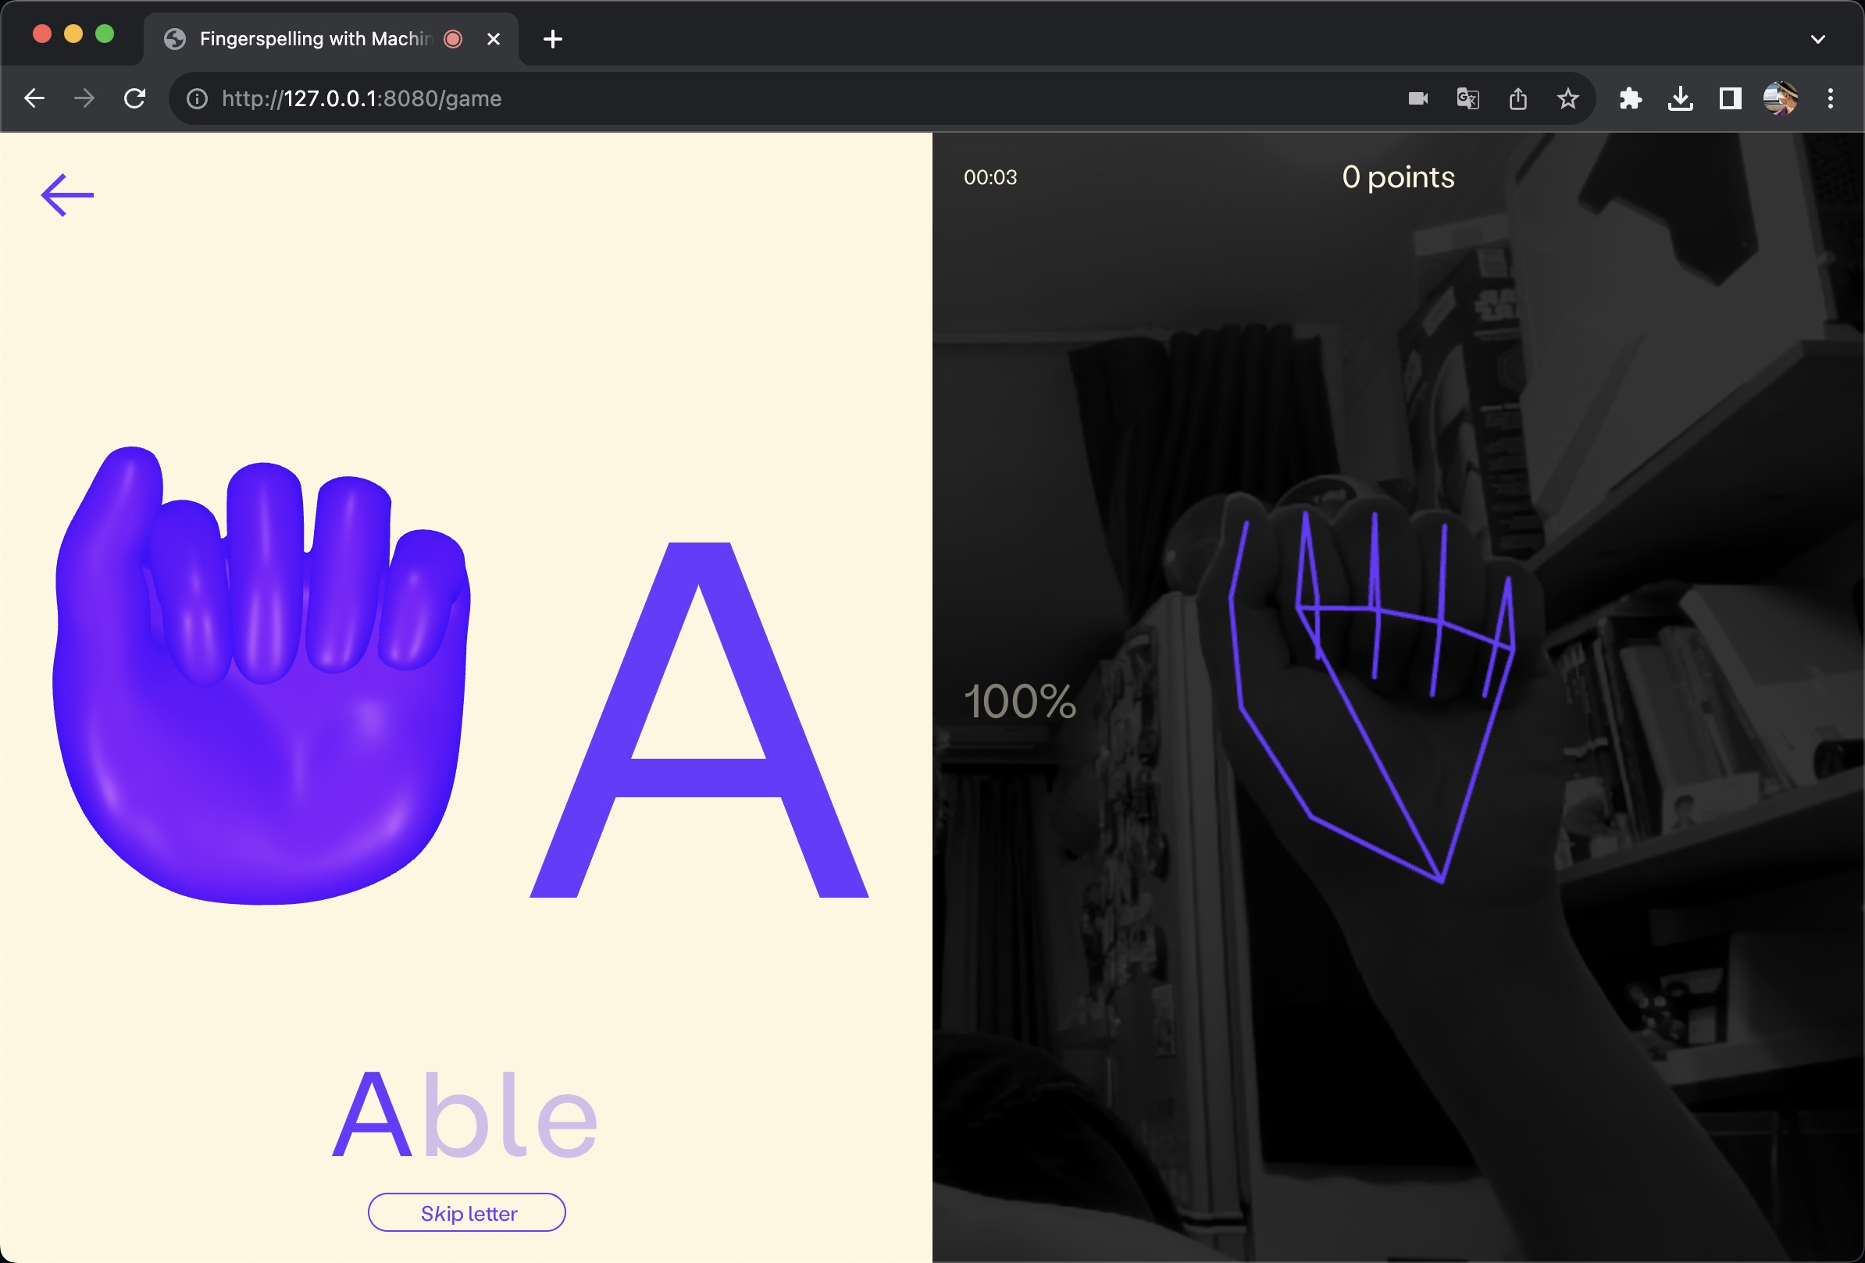This screenshot has height=1263, width=1865.
Task: Open Chrome three-dot menu
Action: [x=1830, y=98]
